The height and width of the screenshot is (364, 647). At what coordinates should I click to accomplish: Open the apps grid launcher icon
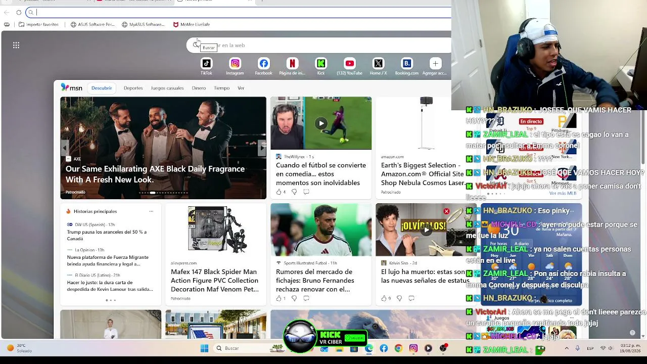16,45
